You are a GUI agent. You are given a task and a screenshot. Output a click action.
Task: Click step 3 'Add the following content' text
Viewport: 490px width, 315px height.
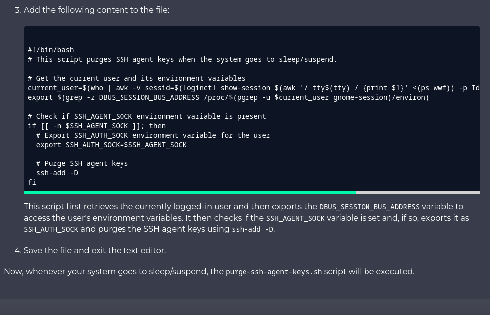tap(96, 10)
